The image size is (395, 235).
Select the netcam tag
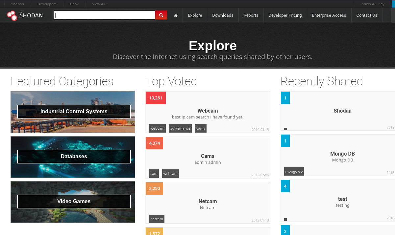coord(157,219)
